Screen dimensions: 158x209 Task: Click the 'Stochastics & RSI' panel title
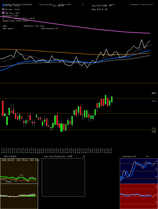point(135,156)
